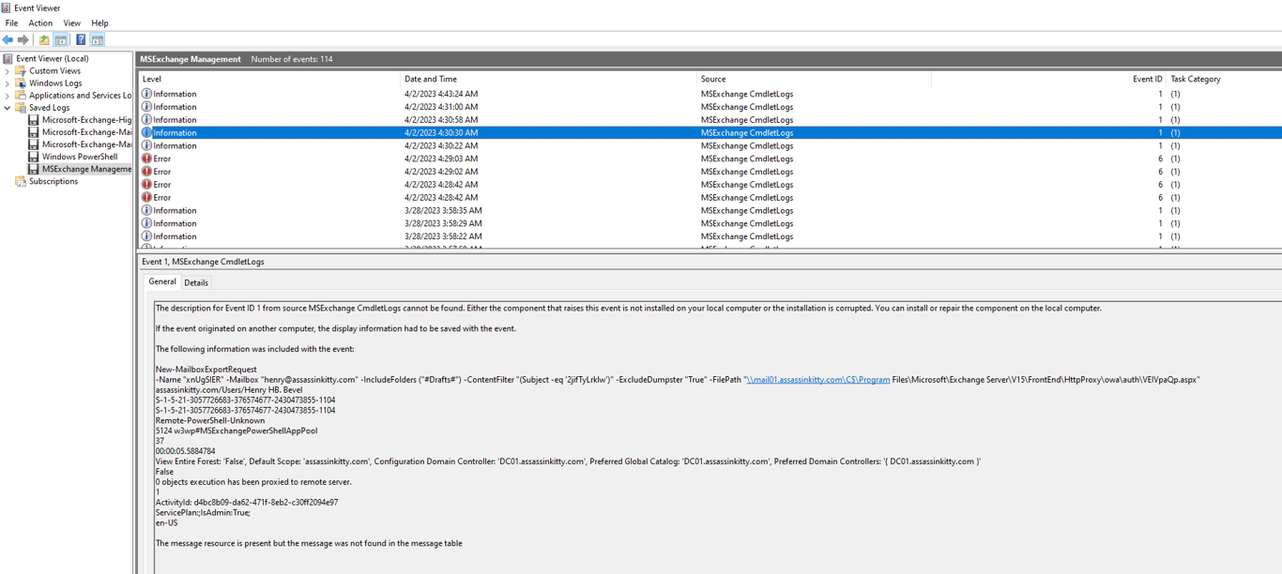This screenshot has width=1282, height=574.
Task: Click the 'New-MailboxExportRequest' line in the event description
Action: point(206,370)
